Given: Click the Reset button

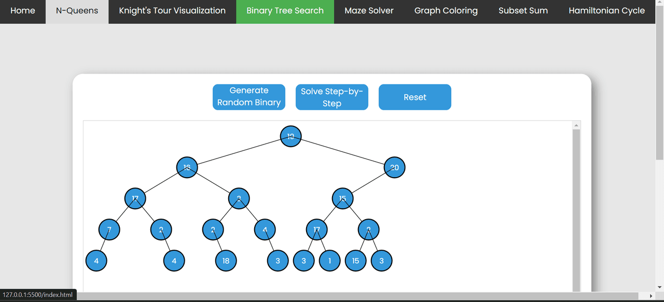Looking at the screenshot, I should [x=414, y=97].
